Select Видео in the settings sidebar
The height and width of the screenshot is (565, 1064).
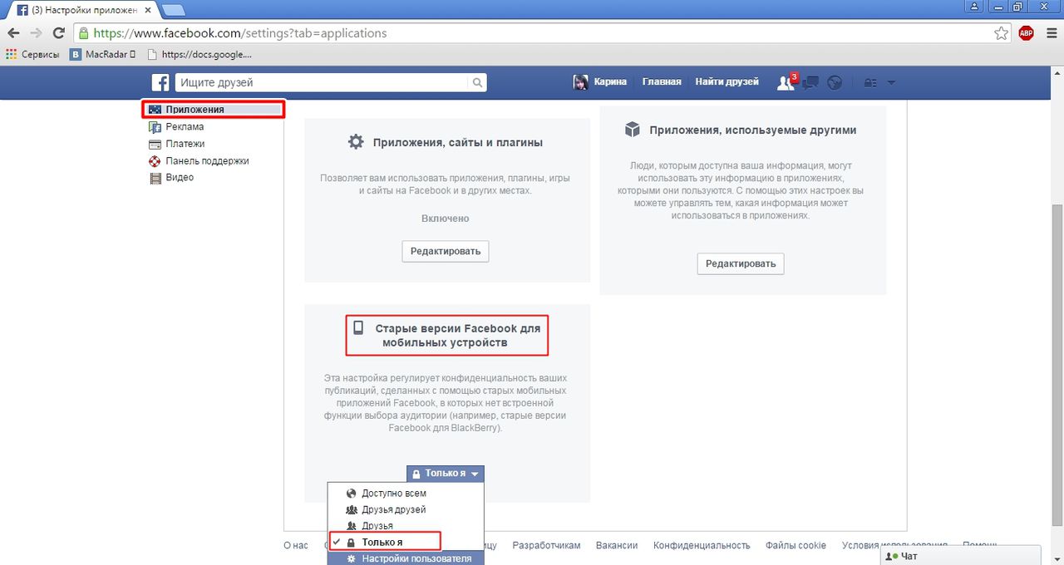pos(180,177)
